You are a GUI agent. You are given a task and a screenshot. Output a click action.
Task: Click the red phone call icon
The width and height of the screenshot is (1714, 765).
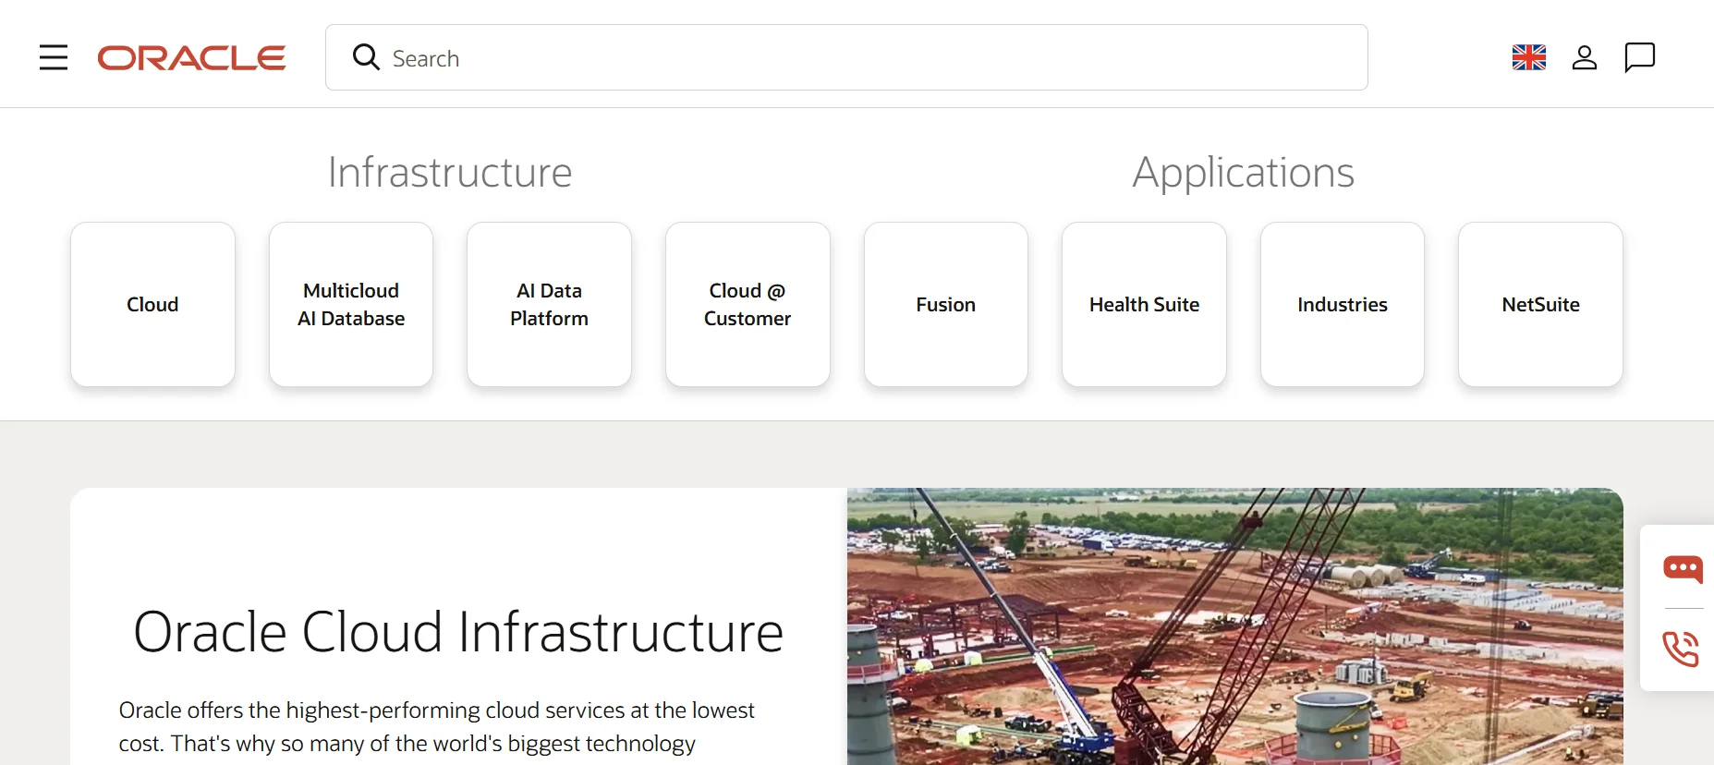1682,649
